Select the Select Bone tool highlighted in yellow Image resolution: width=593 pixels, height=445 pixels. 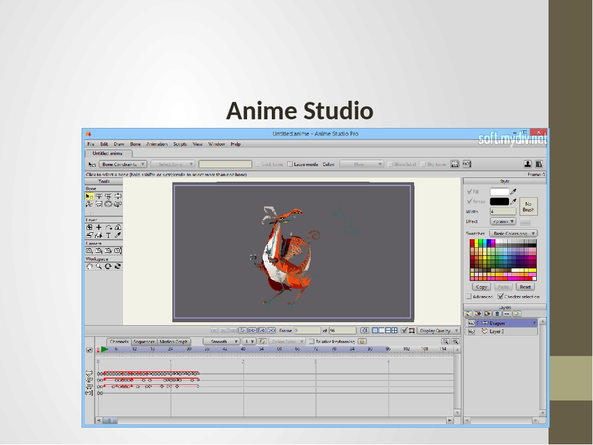89,196
